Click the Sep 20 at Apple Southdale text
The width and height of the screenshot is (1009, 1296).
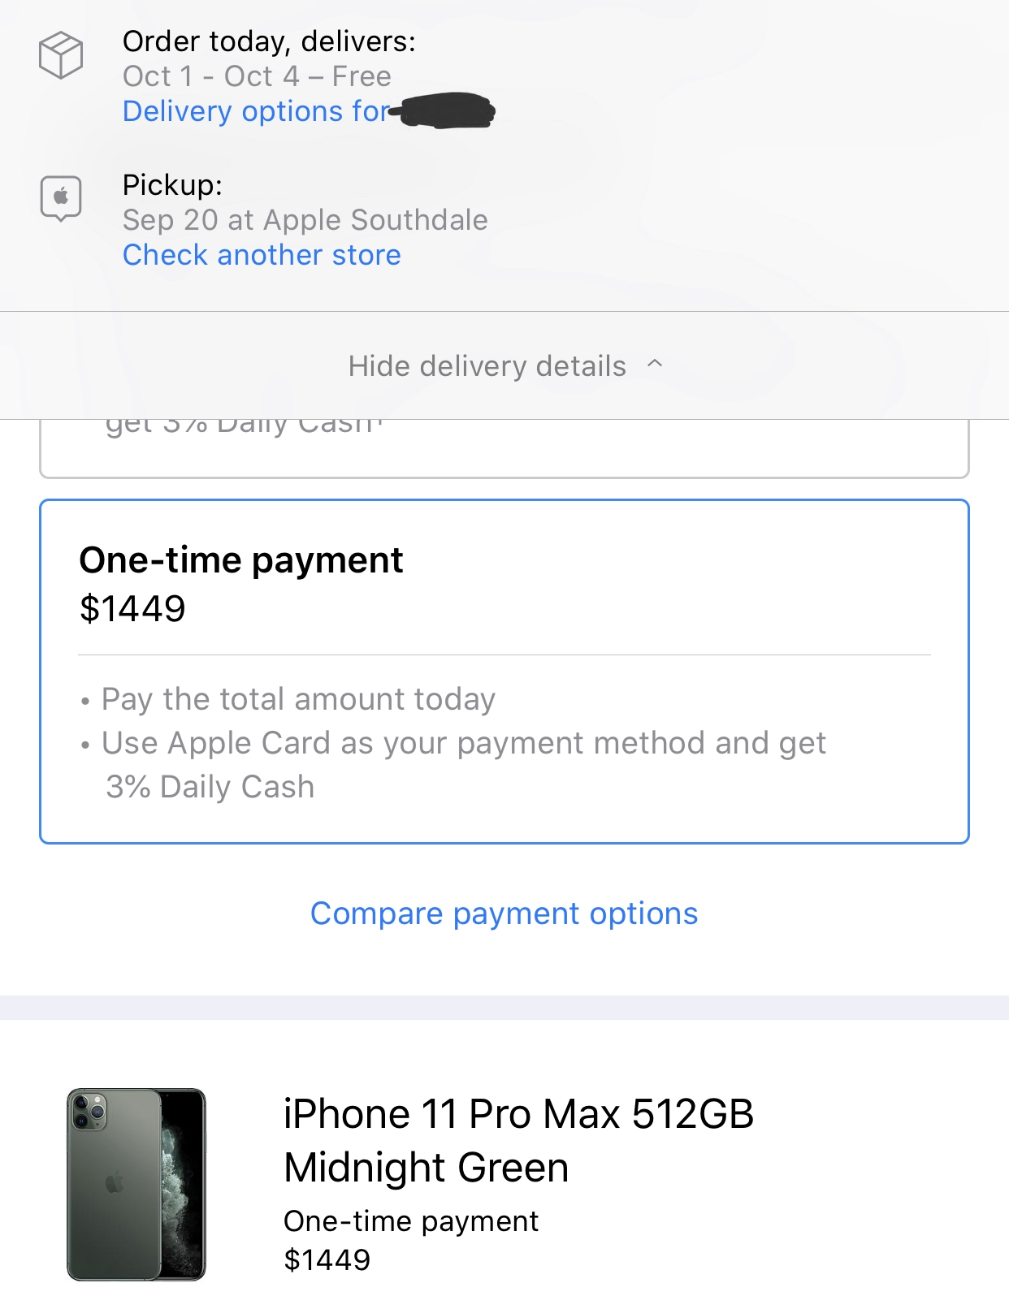305,220
